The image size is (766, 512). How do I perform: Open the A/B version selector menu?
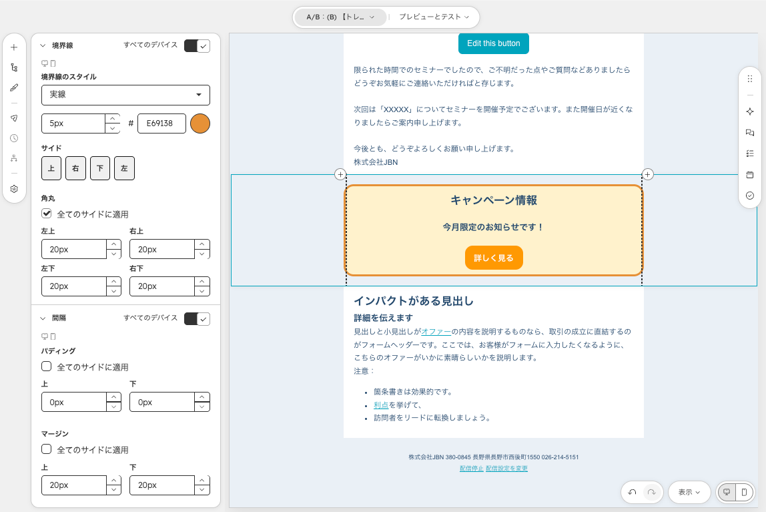[x=340, y=17]
